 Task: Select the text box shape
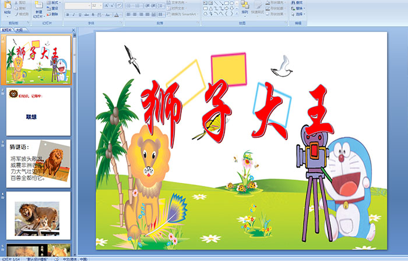[205, 3]
